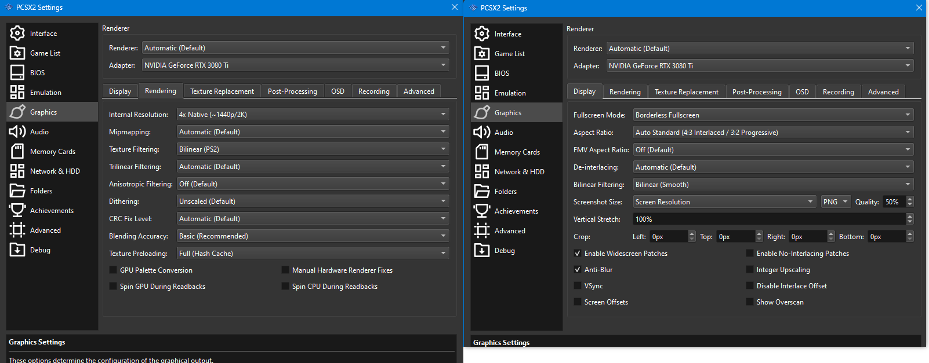
Task: Click the Game List icon in left window
Action: (x=17, y=53)
